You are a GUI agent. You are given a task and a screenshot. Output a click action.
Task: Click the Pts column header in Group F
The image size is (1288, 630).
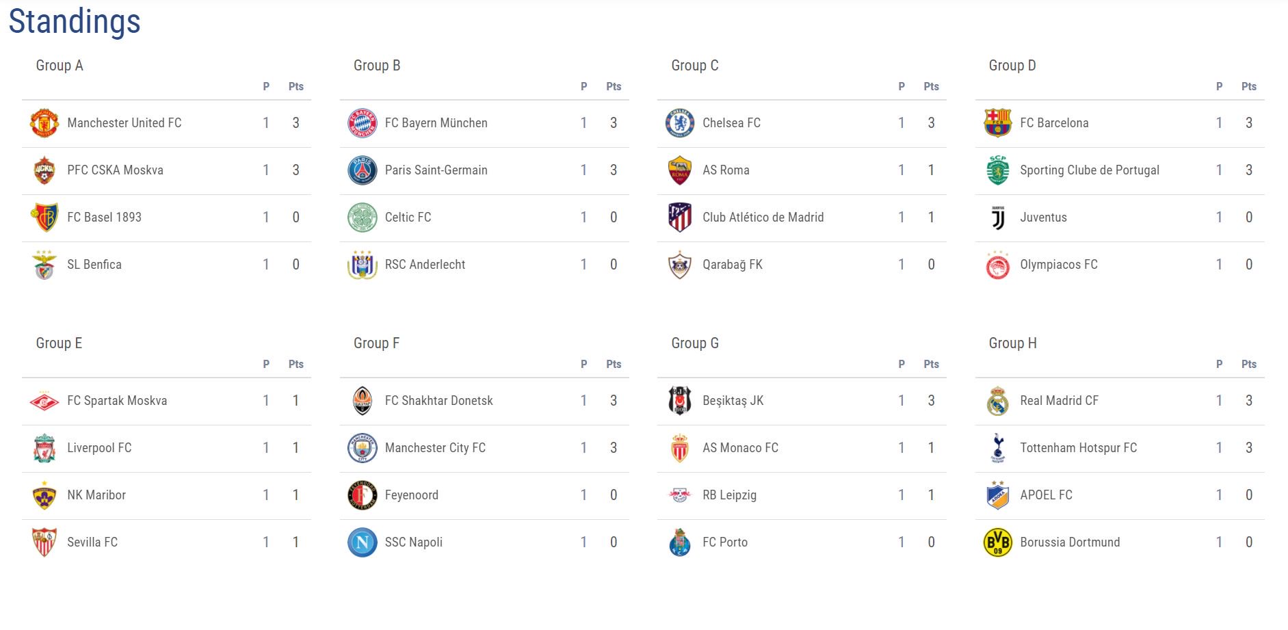(614, 365)
